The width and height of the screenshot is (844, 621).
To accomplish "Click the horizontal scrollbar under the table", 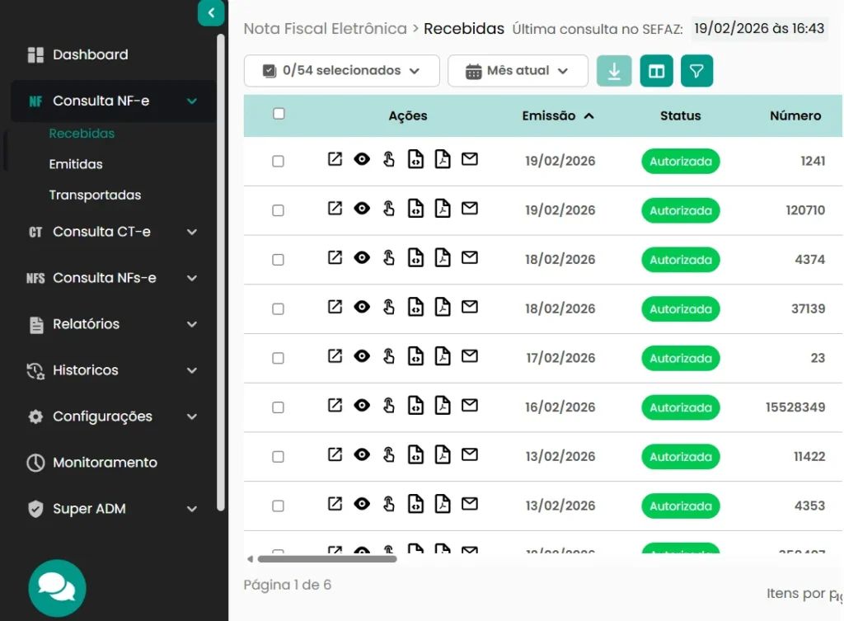I will click(327, 559).
